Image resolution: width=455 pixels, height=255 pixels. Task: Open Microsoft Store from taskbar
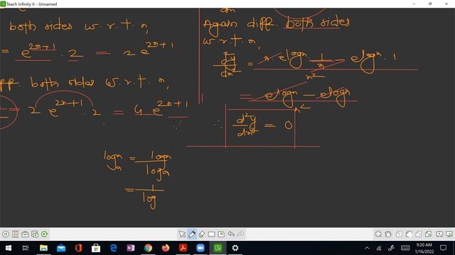click(x=96, y=248)
